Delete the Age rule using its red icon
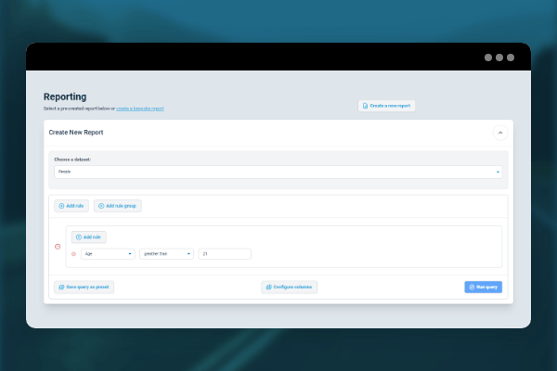The image size is (557, 371). pos(74,253)
